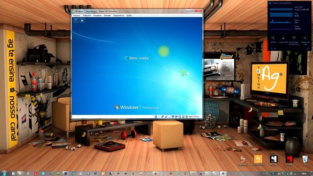Open the Dispositivos menu
Screen dimensions: 313x176
[x=118, y=15]
